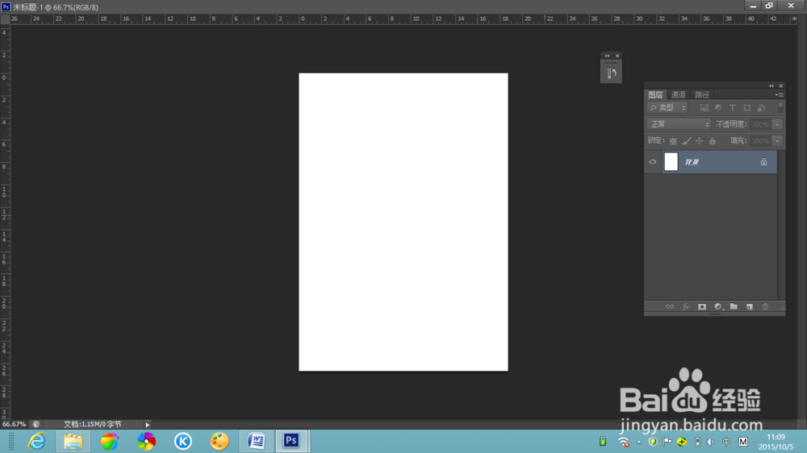Viewport: 807px width, 453px height.
Task: Switch to the 图层 tab
Action: pos(655,94)
